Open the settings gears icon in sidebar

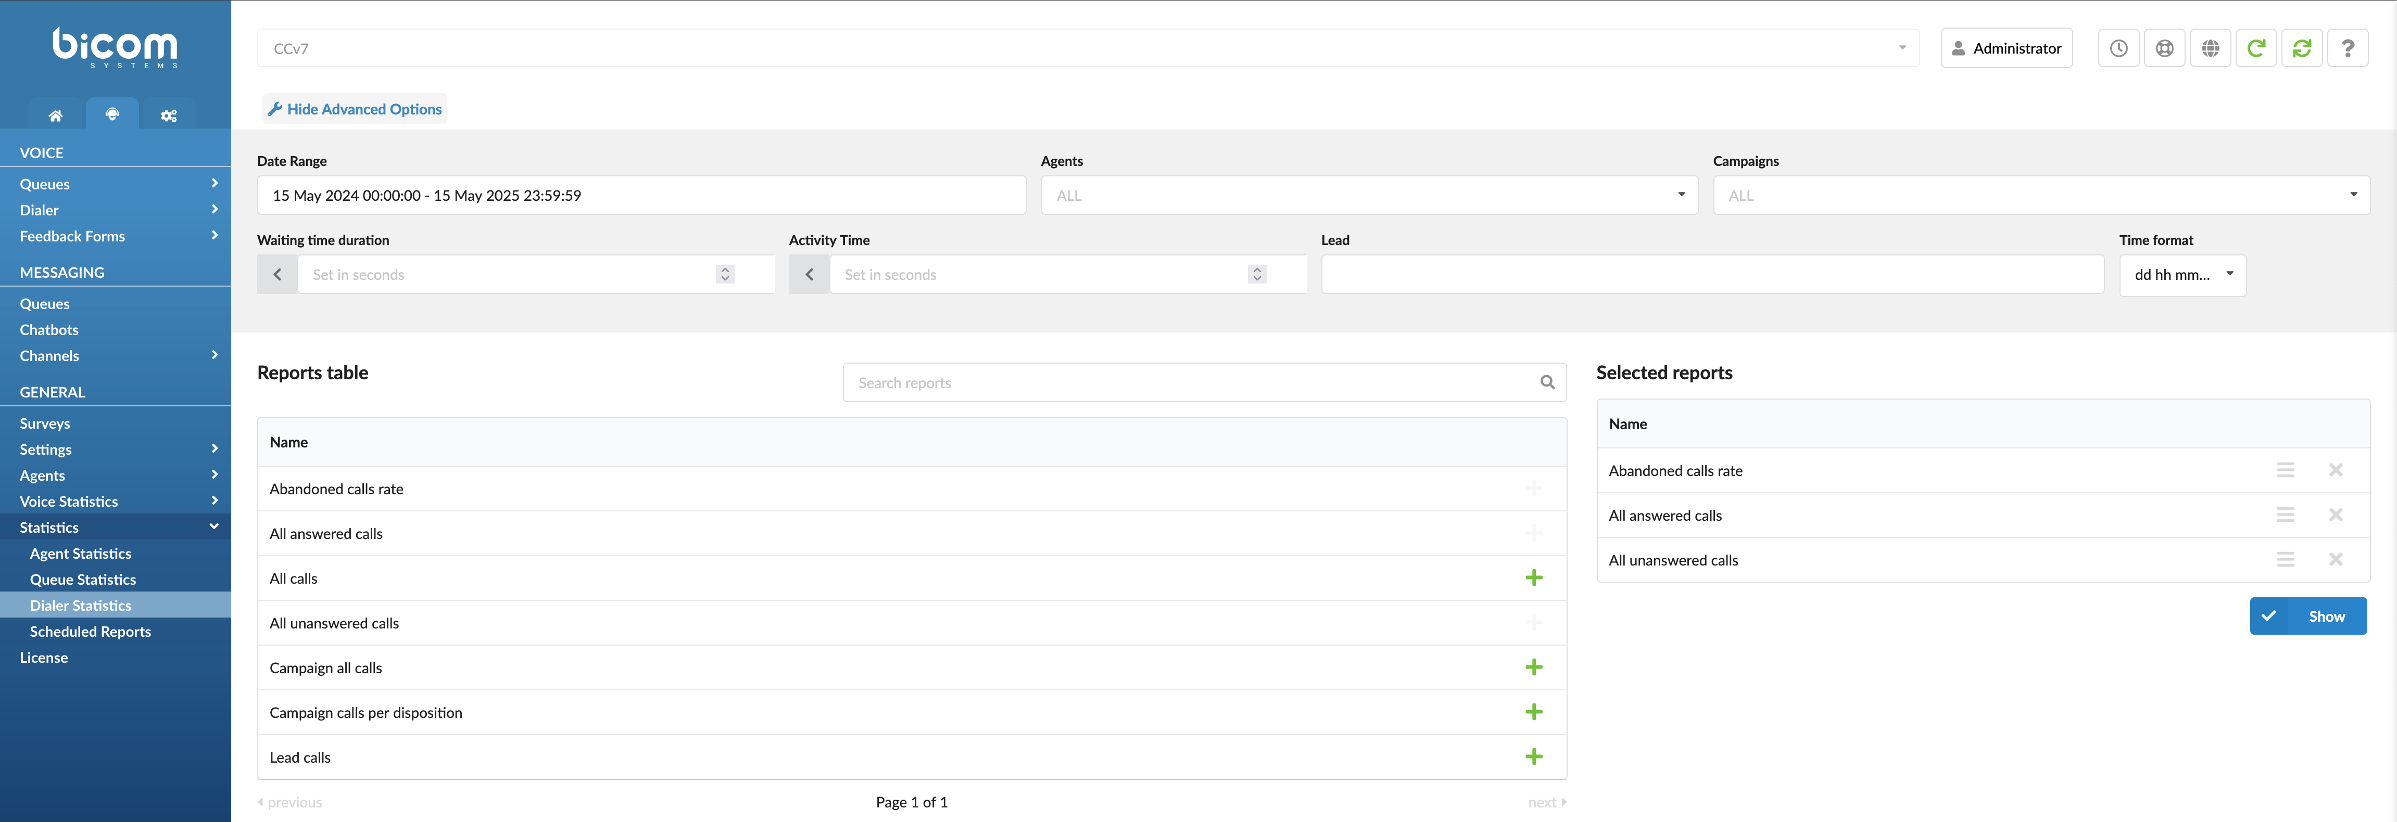(x=168, y=114)
